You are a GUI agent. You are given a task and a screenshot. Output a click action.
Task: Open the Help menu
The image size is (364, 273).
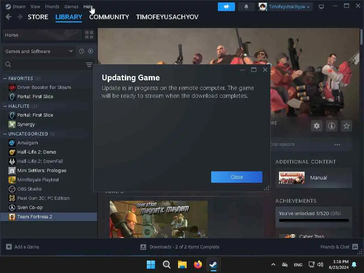pyautogui.click(x=88, y=6)
